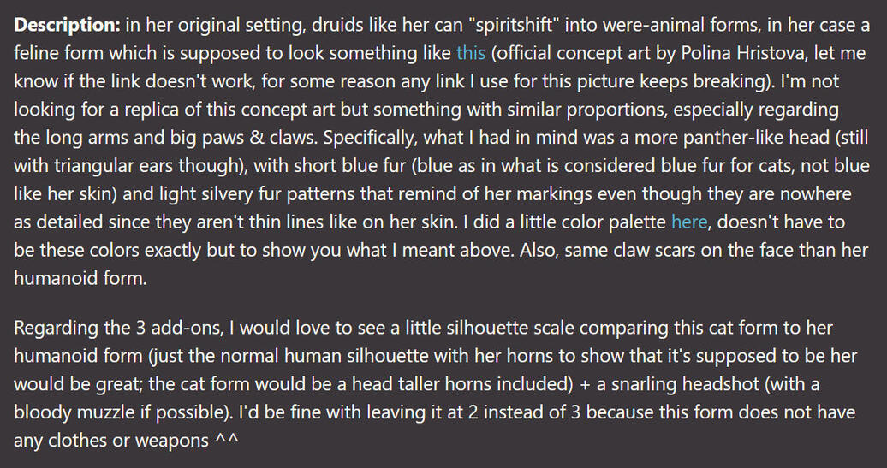887x468 pixels.
Task: Click the phrase "official concept art"
Action: [572, 53]
